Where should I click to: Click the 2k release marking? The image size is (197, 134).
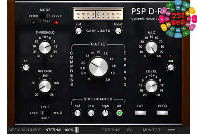pos(52,95)
